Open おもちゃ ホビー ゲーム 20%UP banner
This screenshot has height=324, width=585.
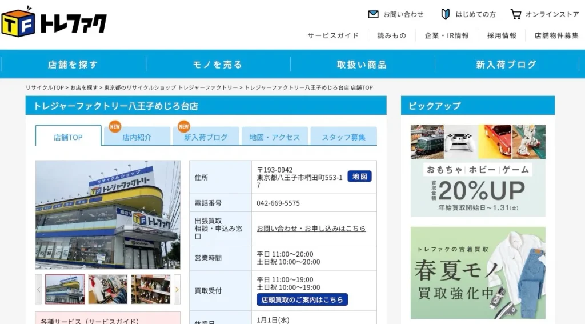click(478, 171)
